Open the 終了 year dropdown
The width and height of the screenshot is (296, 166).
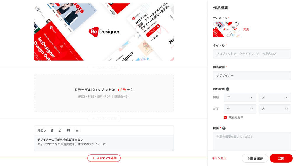240,109
